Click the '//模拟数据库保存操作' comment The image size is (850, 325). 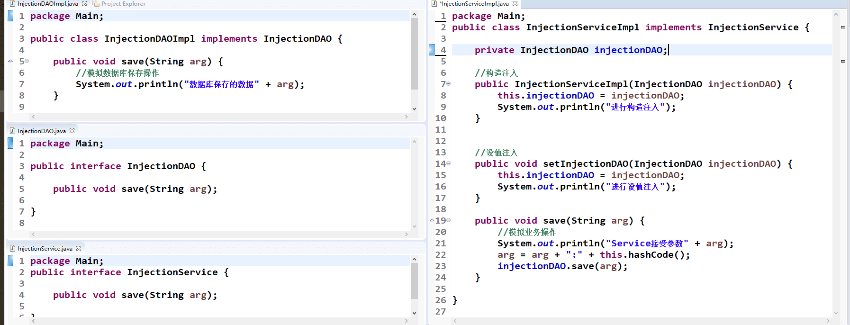tap(118, 72)
